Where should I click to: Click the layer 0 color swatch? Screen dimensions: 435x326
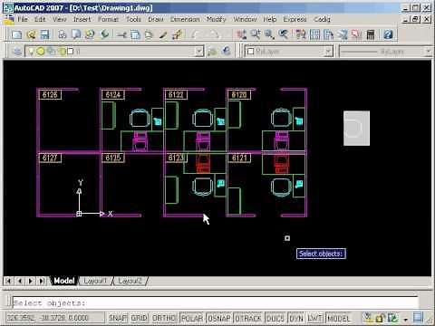pos(70,52)
